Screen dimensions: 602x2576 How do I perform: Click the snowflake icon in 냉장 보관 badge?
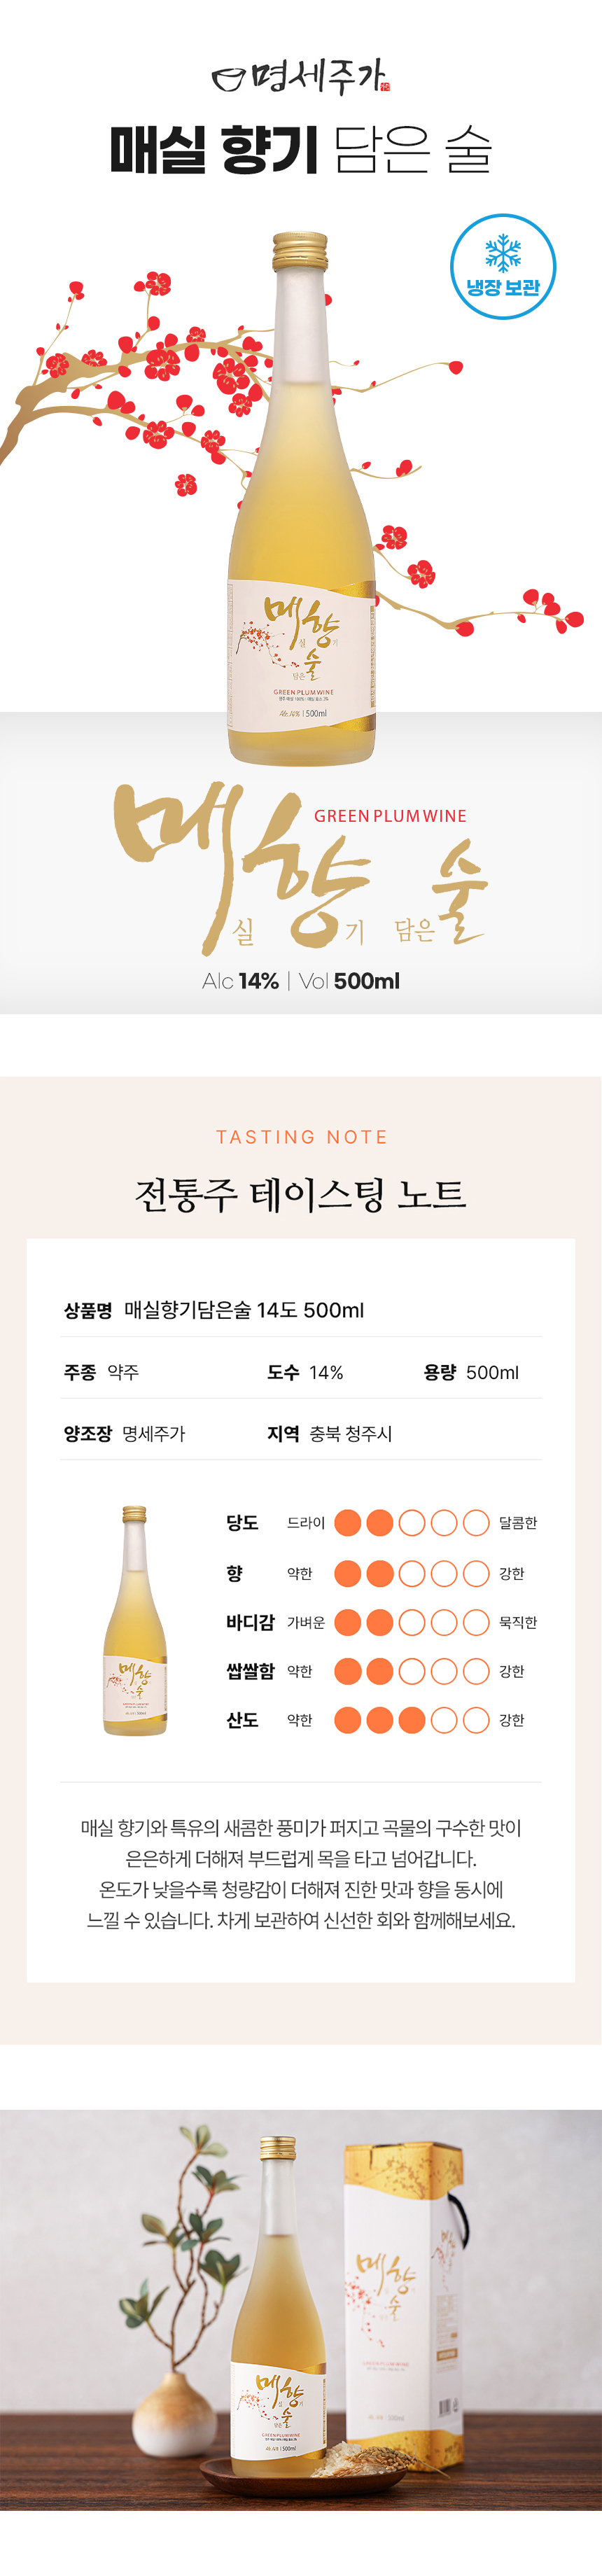pyautogui.click(x=502, y=253)
